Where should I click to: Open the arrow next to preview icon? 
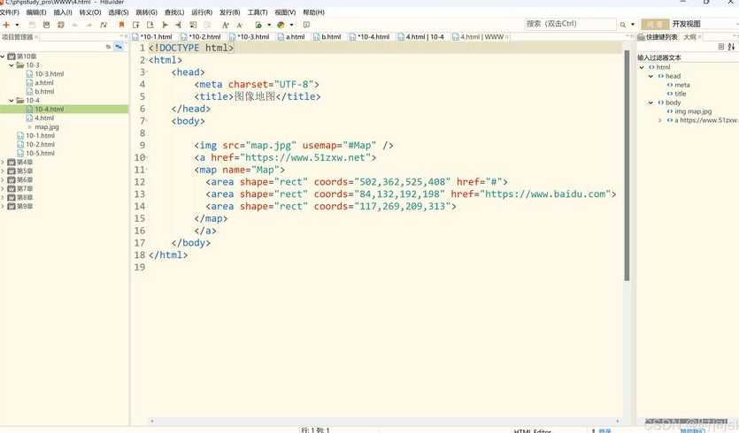[269, 25]
